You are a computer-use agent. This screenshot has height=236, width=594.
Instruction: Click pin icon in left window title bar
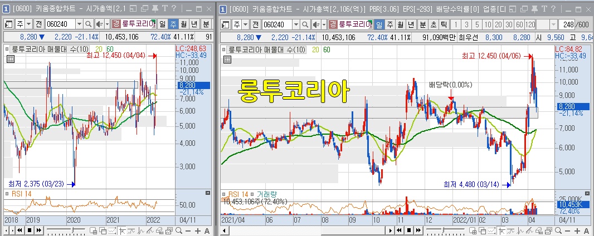point(155,9)
